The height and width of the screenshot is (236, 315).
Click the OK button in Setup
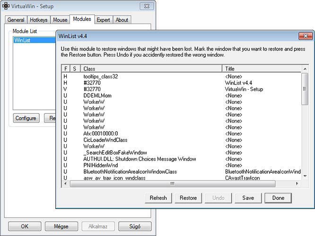(25, 226)
